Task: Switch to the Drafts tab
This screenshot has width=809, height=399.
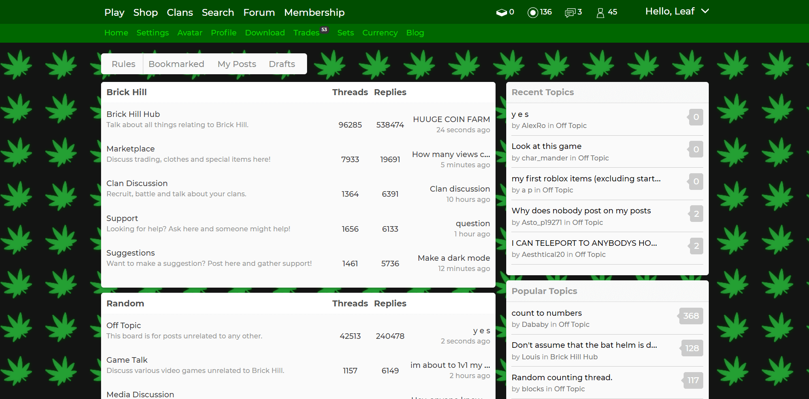Action: coord(282,64)
